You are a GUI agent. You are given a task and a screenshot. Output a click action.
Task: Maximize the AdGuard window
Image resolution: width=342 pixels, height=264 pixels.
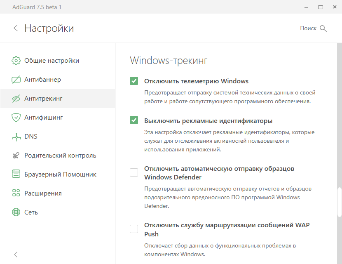tap(321, 7)
